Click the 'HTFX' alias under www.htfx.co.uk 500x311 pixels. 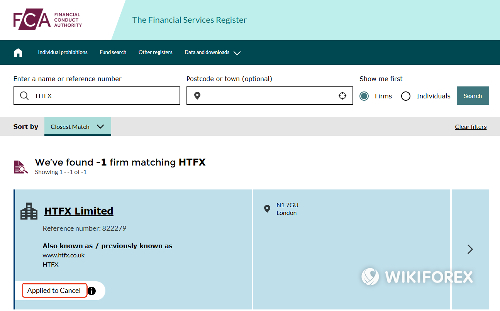pyautogui.click(x=51, y=265)
